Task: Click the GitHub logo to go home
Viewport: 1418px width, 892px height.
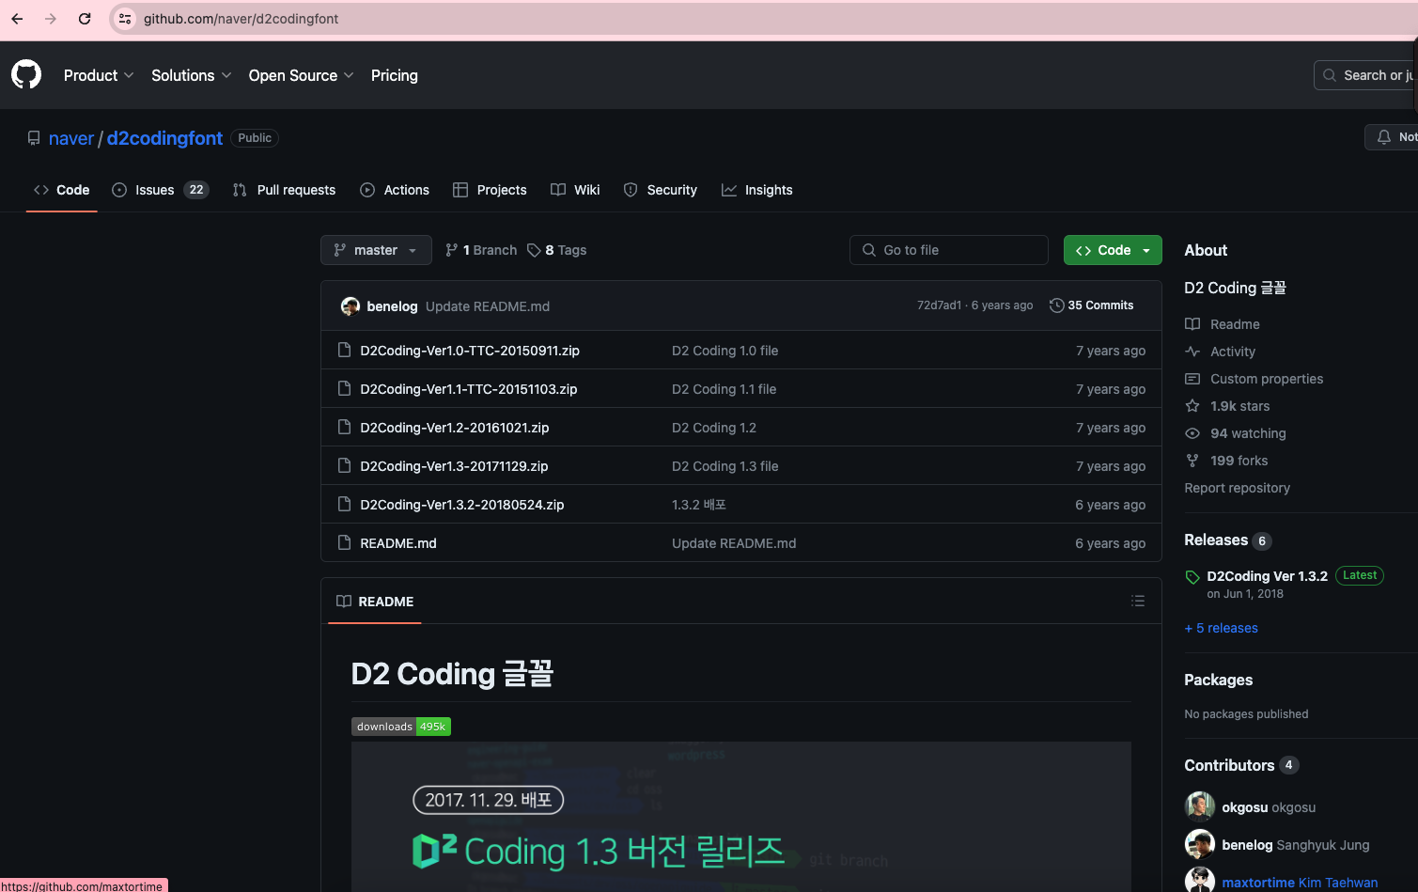Action: 25,75
